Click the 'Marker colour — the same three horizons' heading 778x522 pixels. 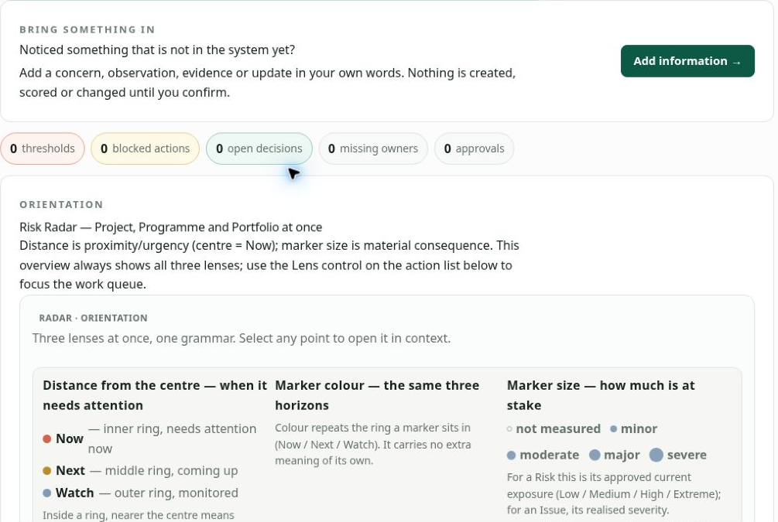point(377,396)
